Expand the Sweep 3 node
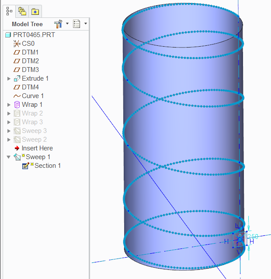271x279 pixels. tap(9, 131)
